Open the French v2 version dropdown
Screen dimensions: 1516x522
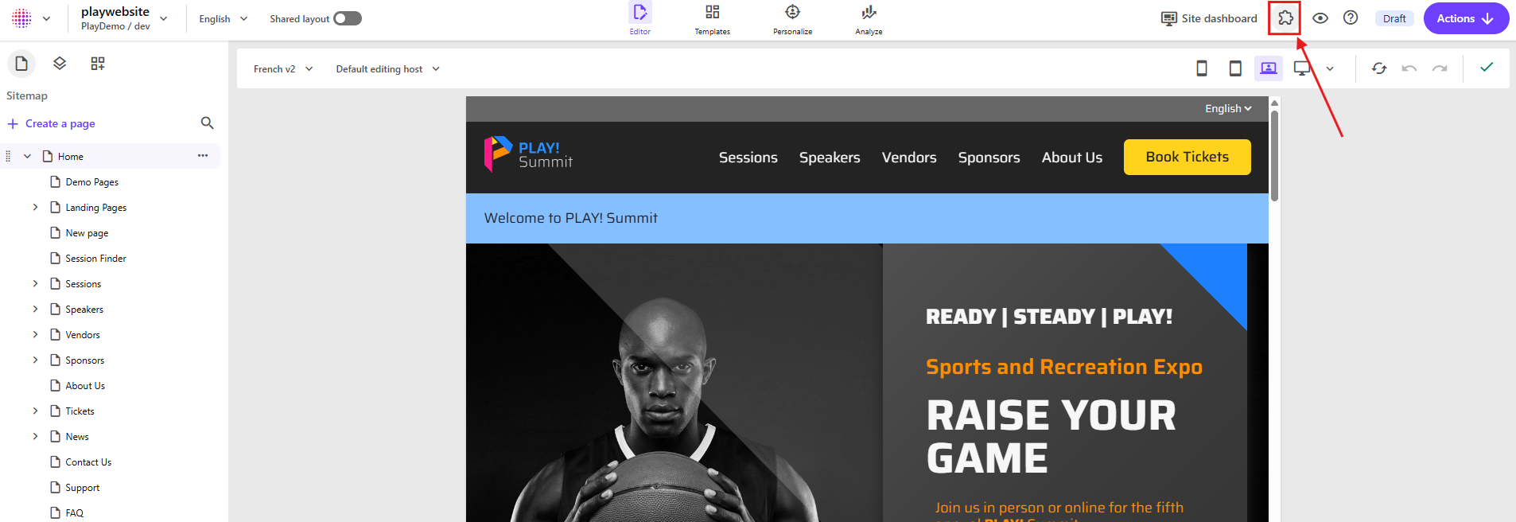283,69
